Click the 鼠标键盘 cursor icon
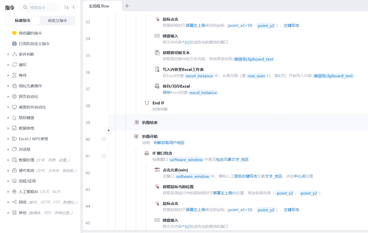The height and width of the screenshot is (233, 368). tap(14, 118)
